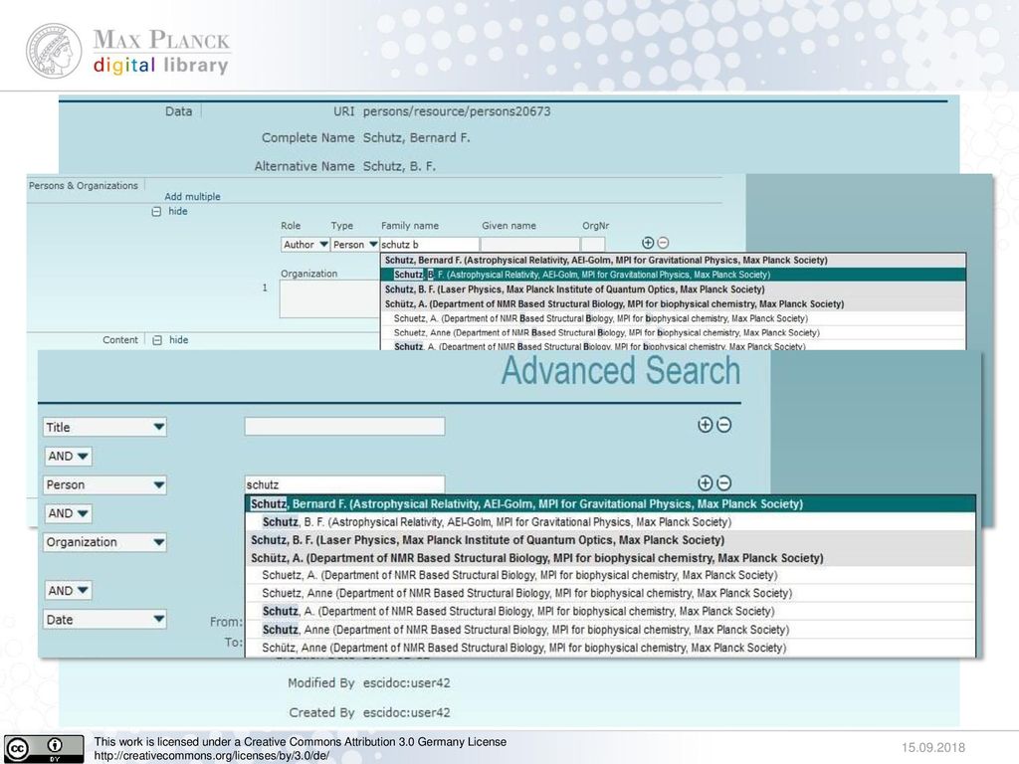Select 'Schutz, A.' suggestion in Advanced Search list
1019x764 pixels.
610,612
